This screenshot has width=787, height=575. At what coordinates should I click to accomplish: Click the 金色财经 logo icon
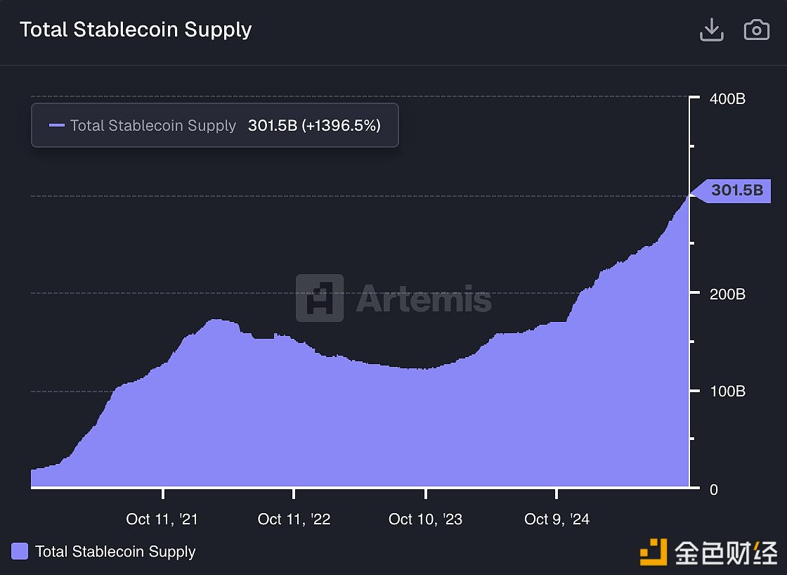pos(653,552)
